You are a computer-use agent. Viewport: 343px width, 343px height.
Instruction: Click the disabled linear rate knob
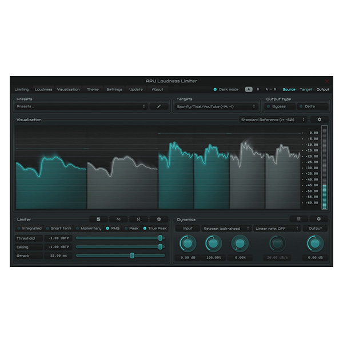pyautogui.click(x=277, y=244)
